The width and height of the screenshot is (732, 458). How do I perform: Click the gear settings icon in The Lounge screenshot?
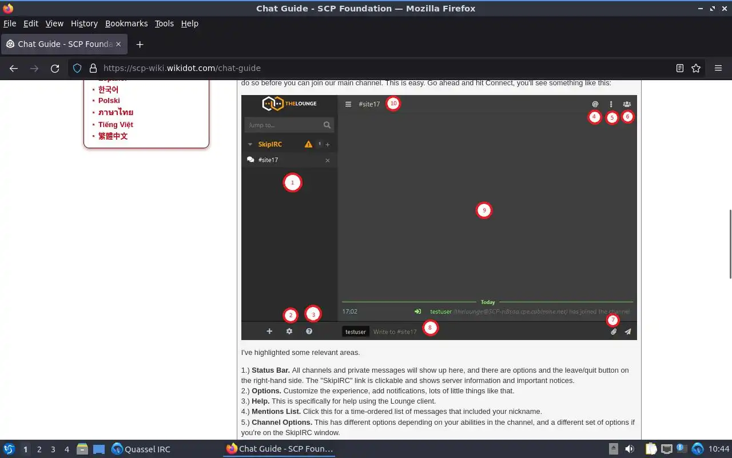pos(289,331)
